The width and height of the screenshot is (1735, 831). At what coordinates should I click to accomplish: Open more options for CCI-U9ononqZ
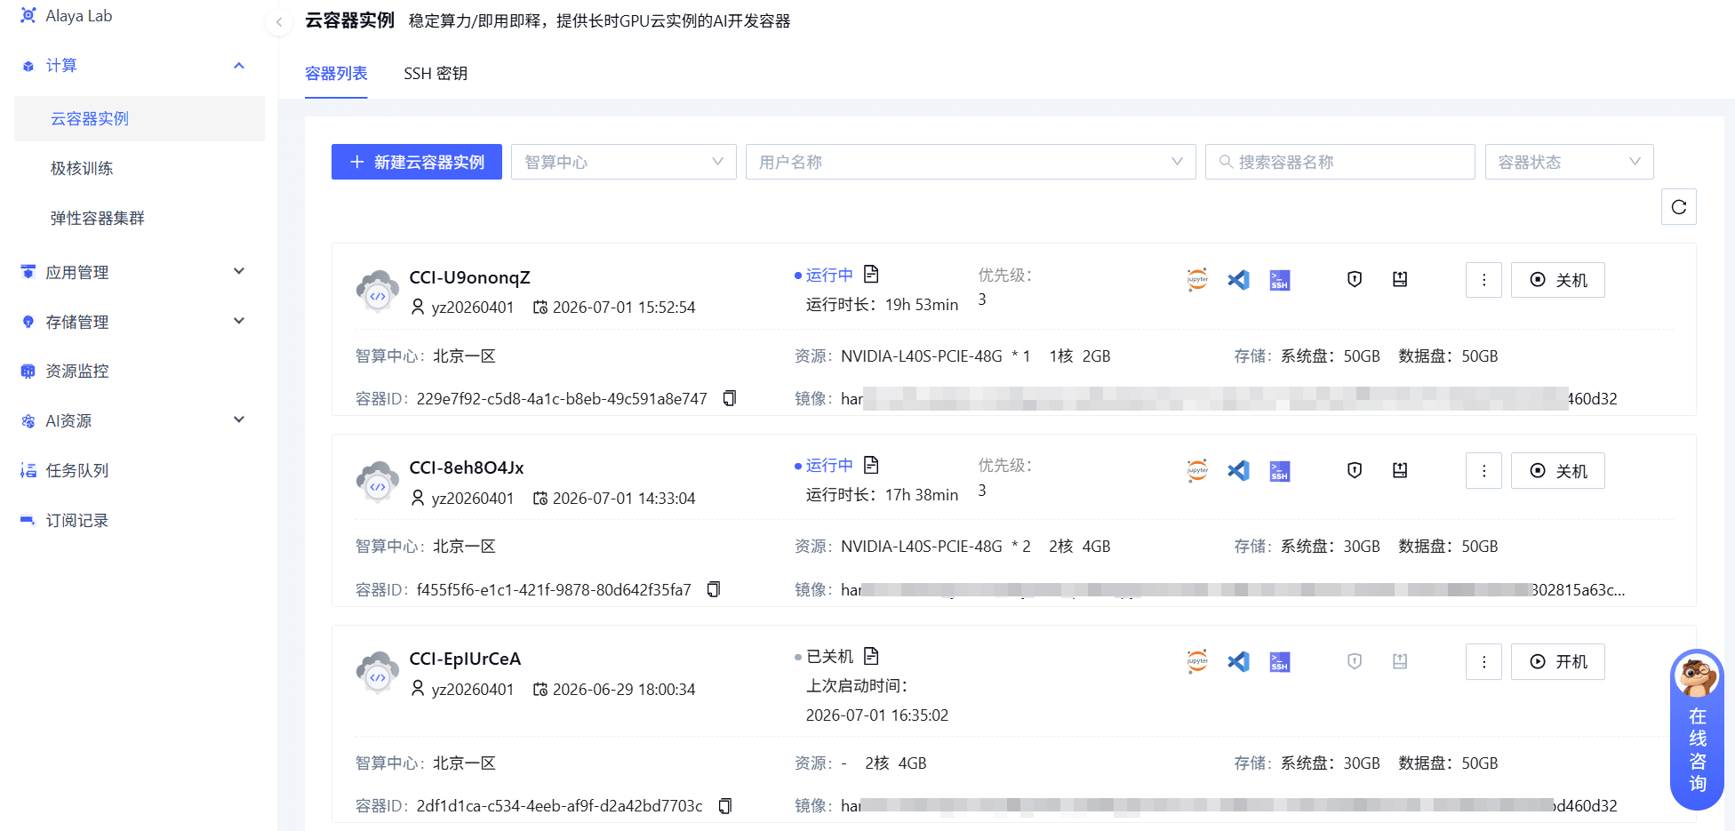(1483, 280)
